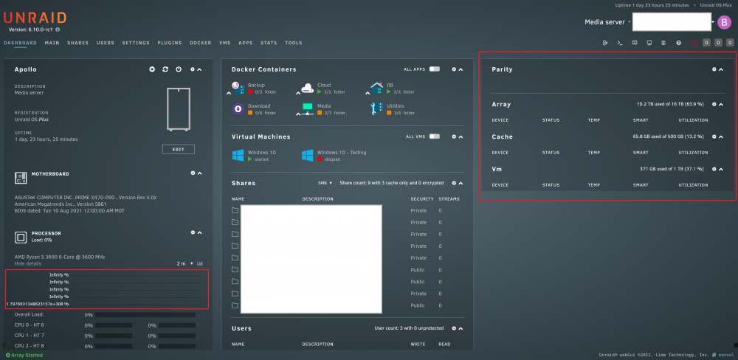Click the monitor info icon in toolbar

click(649, 43)
